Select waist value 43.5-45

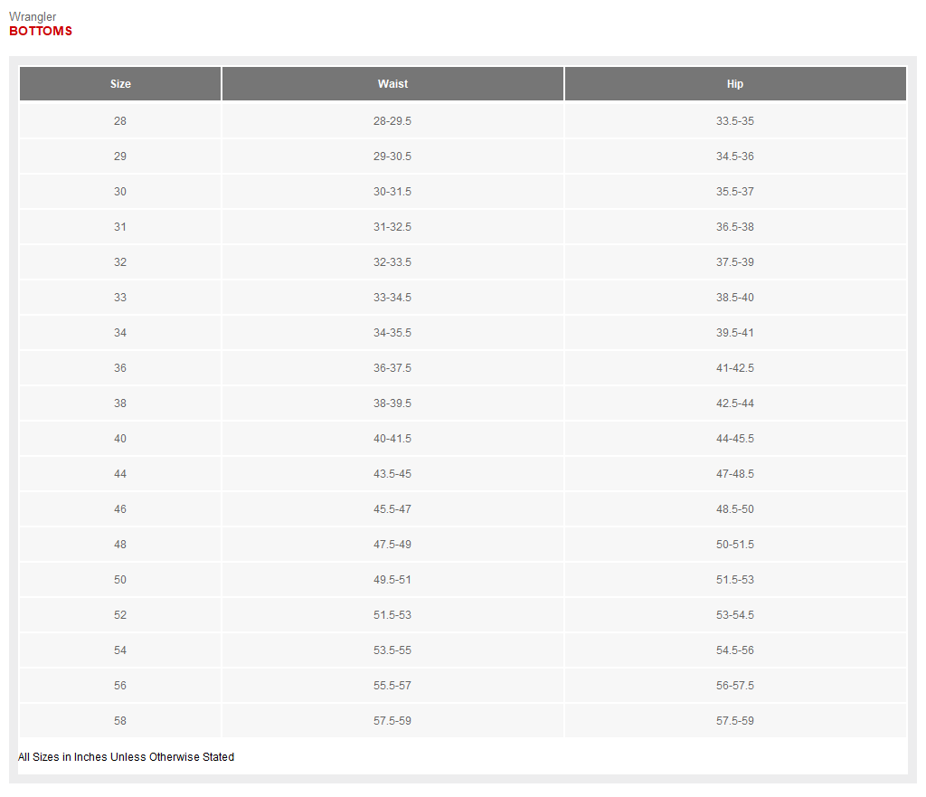(392, 474)
